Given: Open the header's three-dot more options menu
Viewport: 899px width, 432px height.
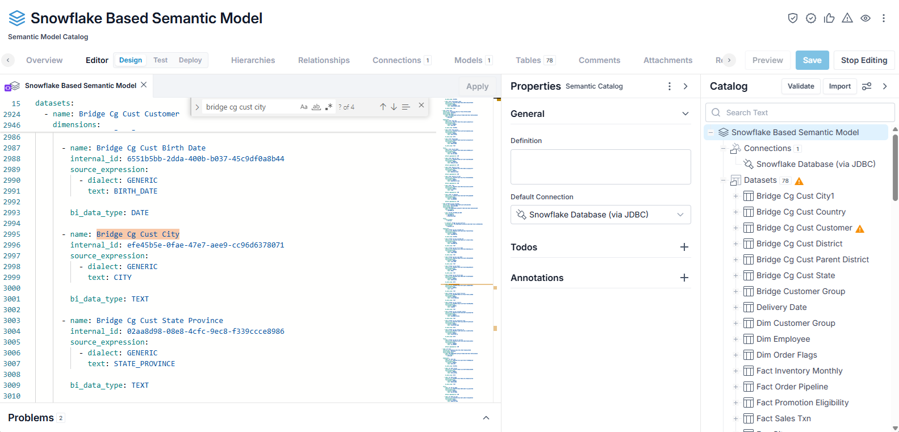Looking at the screenshot, I should pyautogui.click(x=884, y=18).
